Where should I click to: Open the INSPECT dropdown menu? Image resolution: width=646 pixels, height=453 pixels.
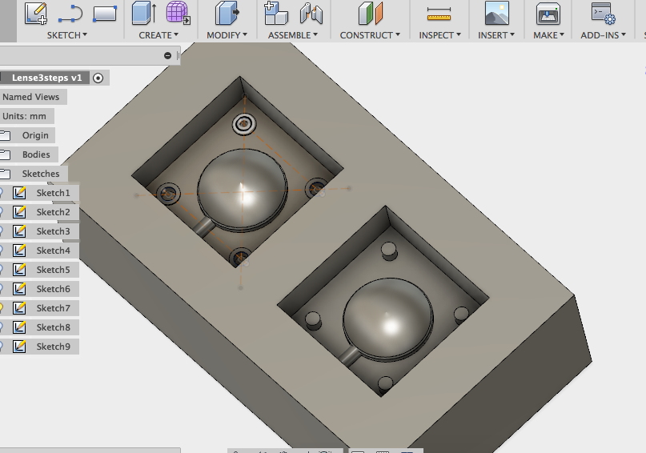[440, 35]
